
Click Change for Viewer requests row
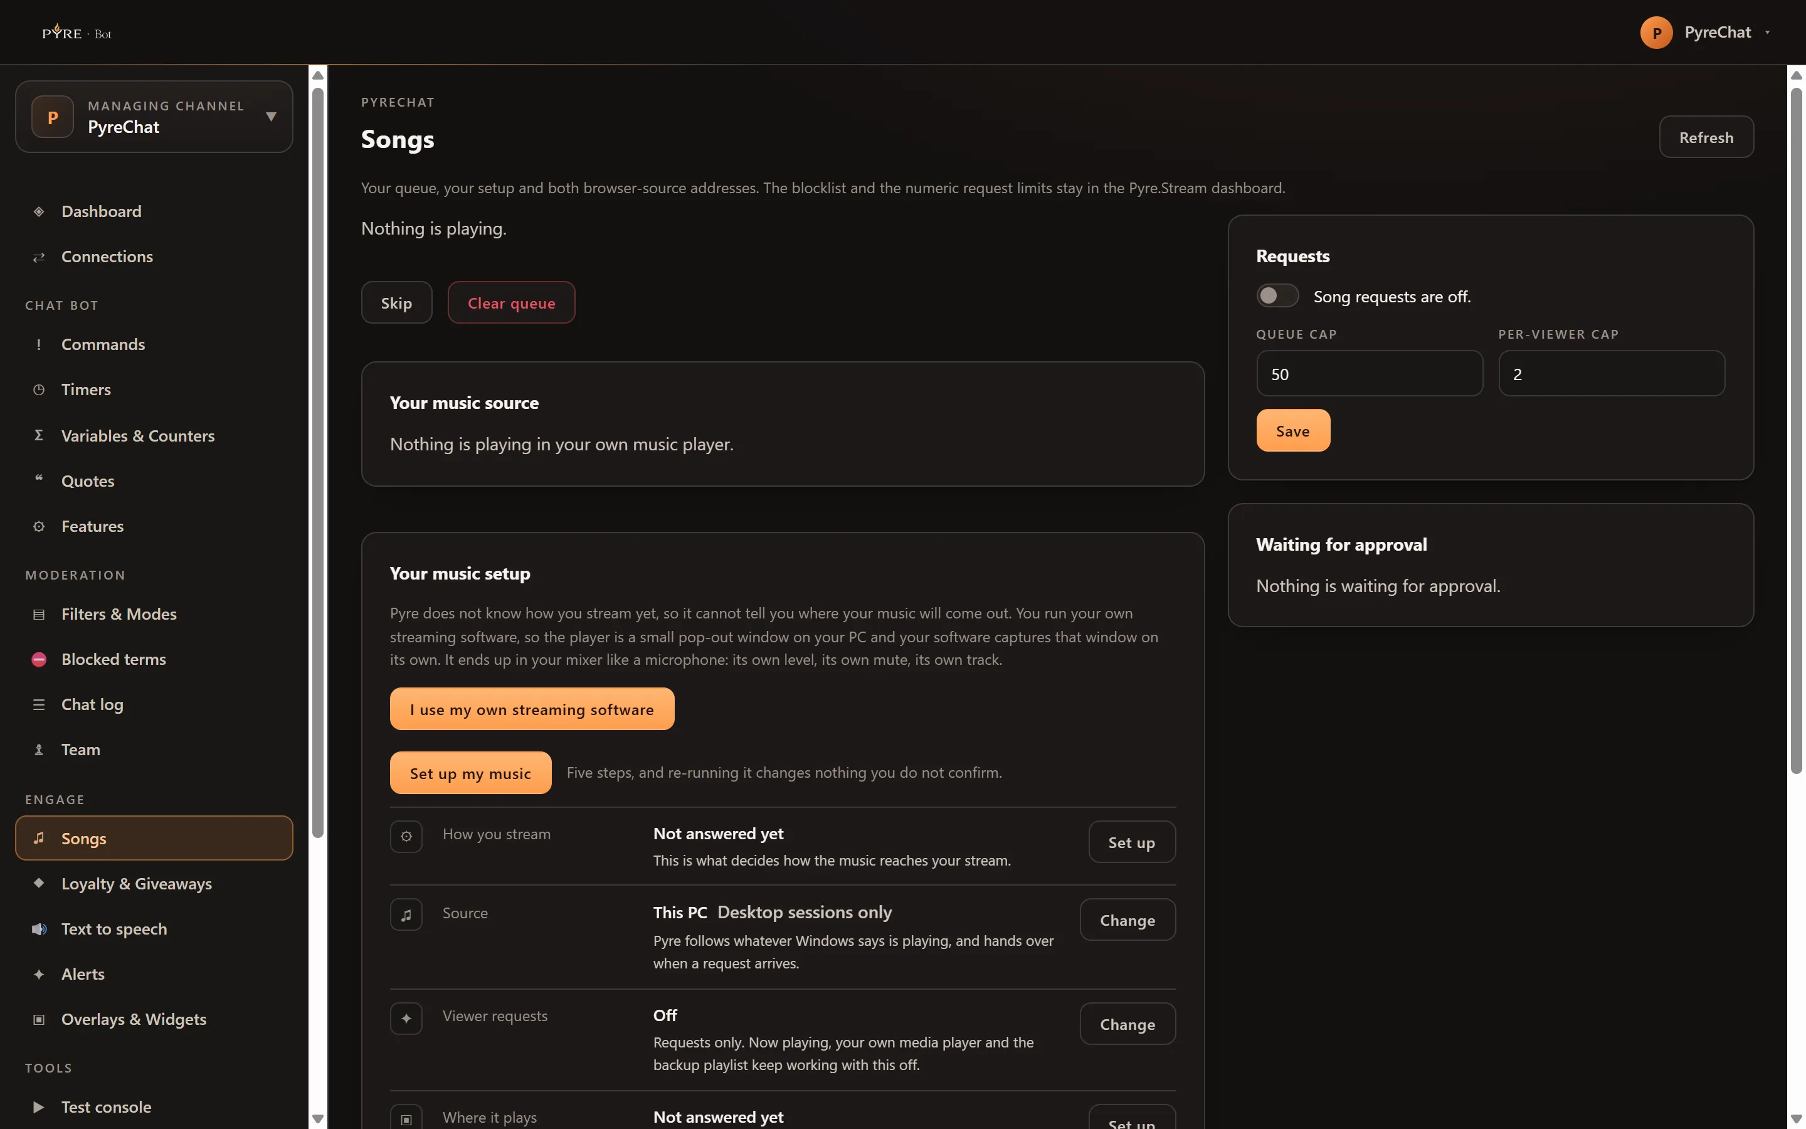[x=1127, y=1024]
